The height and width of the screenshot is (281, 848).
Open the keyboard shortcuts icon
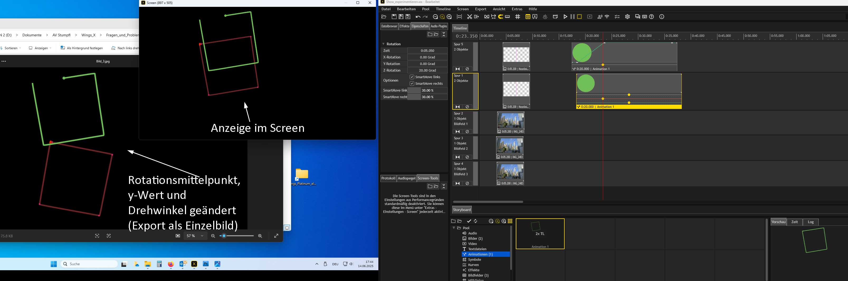tap(645, 17)
